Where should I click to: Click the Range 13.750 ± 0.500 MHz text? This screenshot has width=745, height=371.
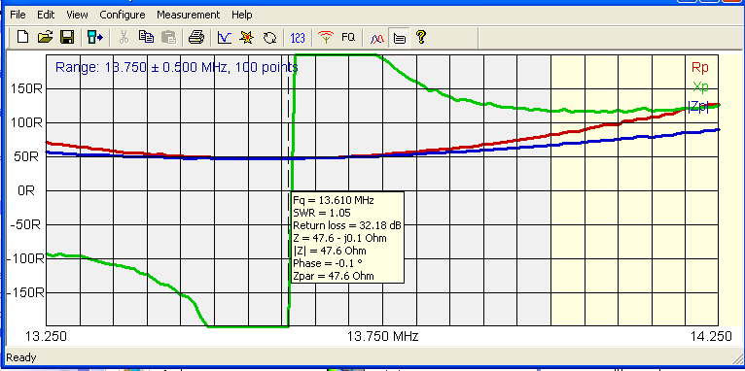(177, 67)
